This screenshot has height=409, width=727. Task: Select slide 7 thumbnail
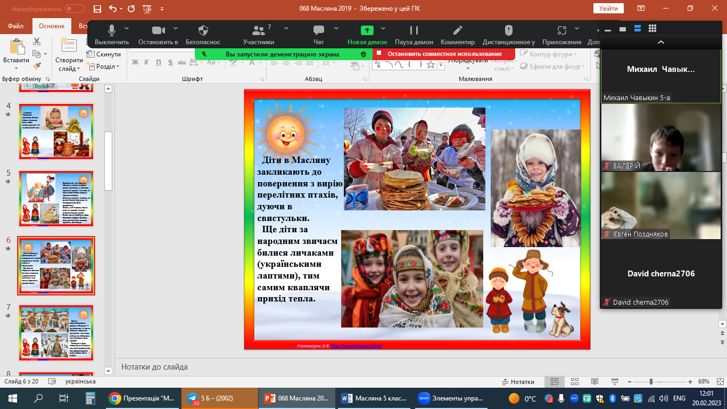(x=56, y=333)
